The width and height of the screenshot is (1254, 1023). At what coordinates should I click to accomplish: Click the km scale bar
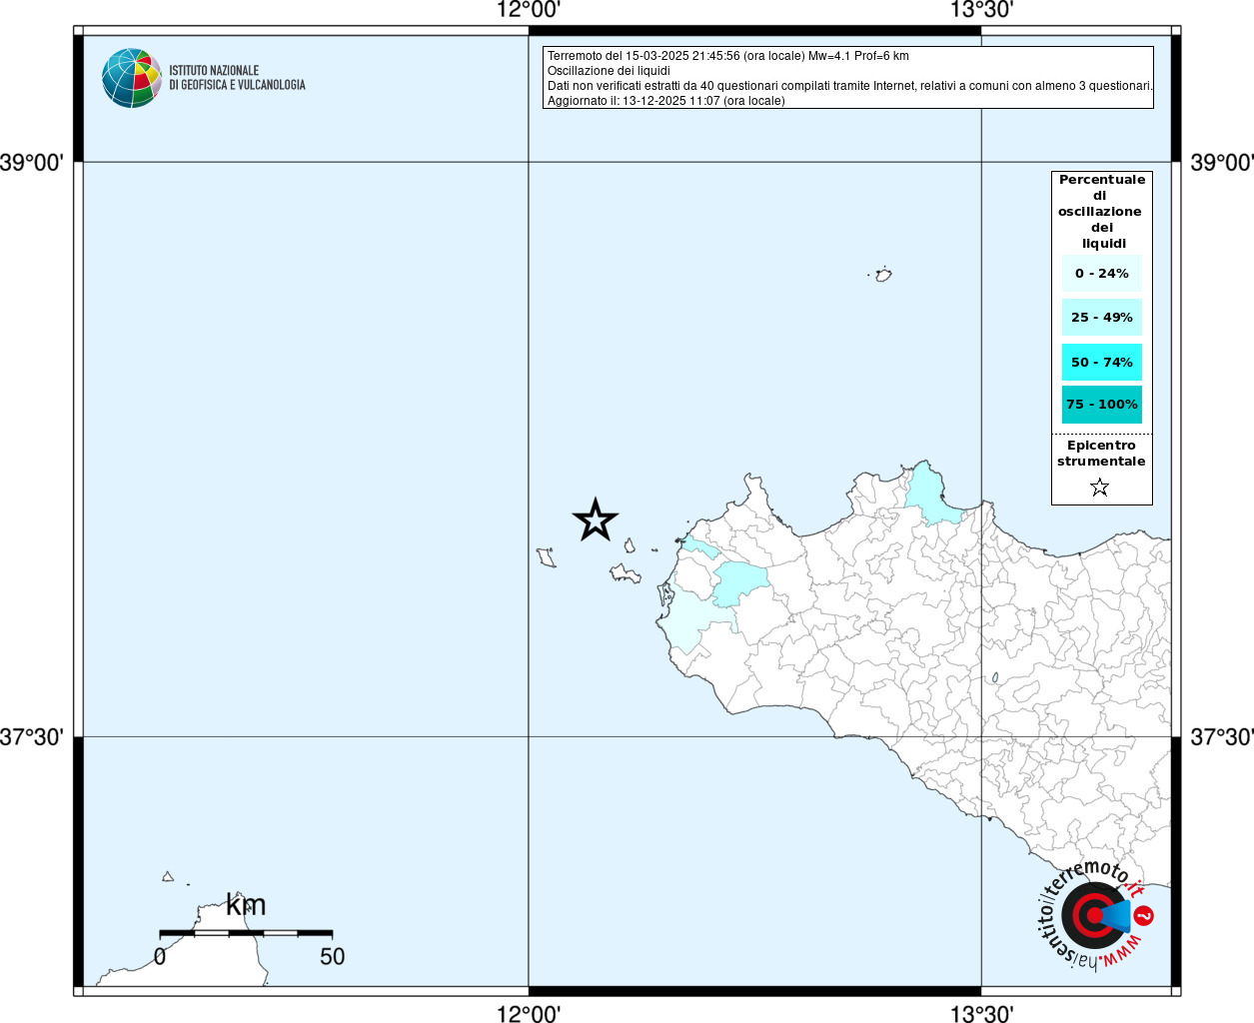(x=246, y=933)
